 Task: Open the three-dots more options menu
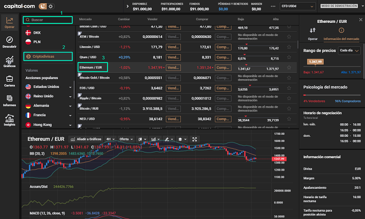(x=273, y=6)
